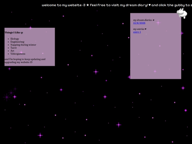
Task: Open the 12/8/2026 dream diary link
Action: pos(139,23)
